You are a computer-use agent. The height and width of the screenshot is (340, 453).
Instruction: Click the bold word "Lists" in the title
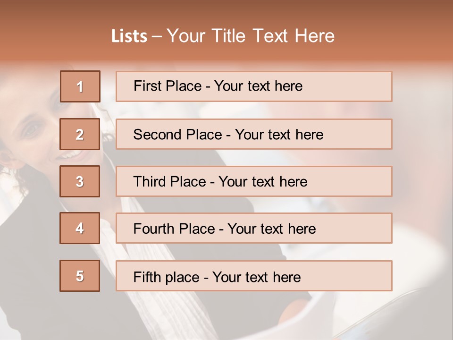[x=129, y=36]
